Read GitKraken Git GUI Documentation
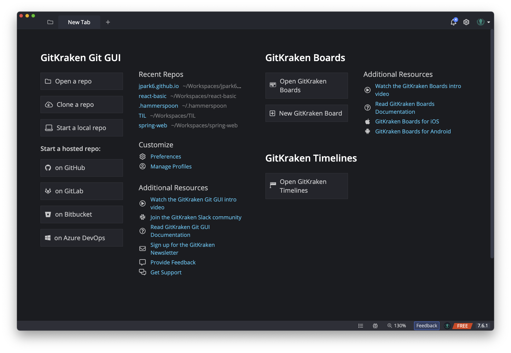 (180, 231)
